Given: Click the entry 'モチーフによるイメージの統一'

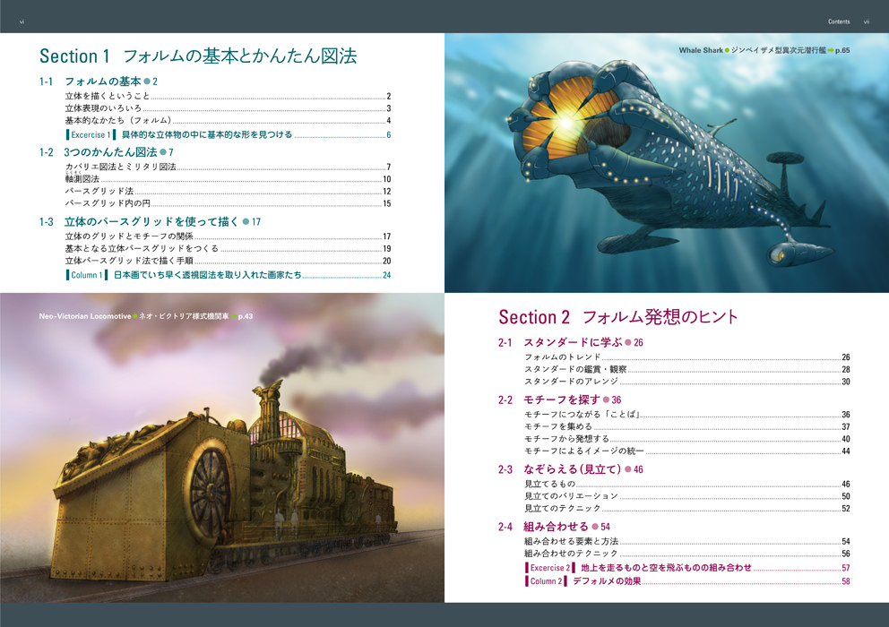Looking at the screenshot, I should point(687,451).
